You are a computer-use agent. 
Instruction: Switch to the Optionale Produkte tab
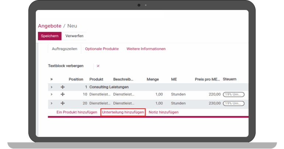[x=102, y=49]
